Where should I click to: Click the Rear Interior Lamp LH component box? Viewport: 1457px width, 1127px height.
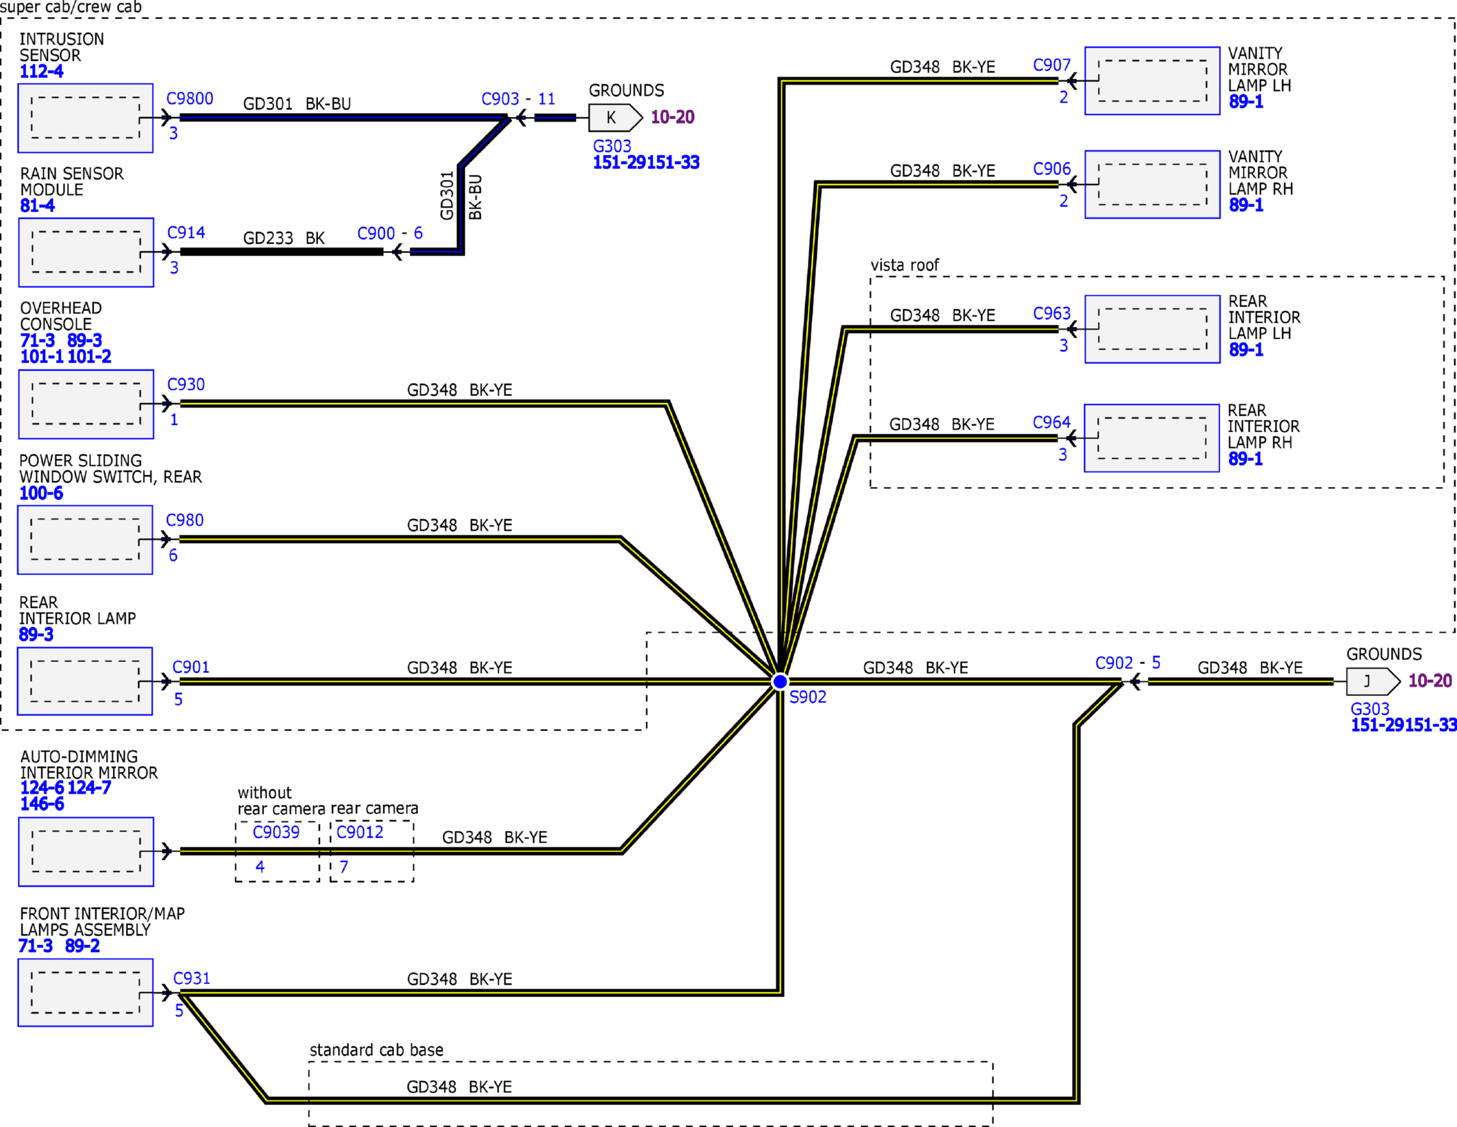[1152, 329]
